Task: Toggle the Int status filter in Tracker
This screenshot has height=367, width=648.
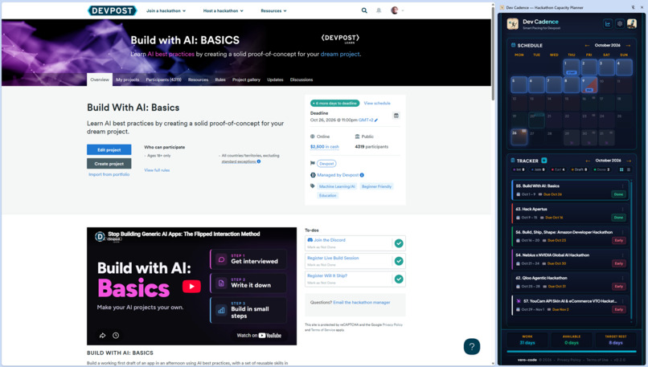Action: [x=519, y=169]
